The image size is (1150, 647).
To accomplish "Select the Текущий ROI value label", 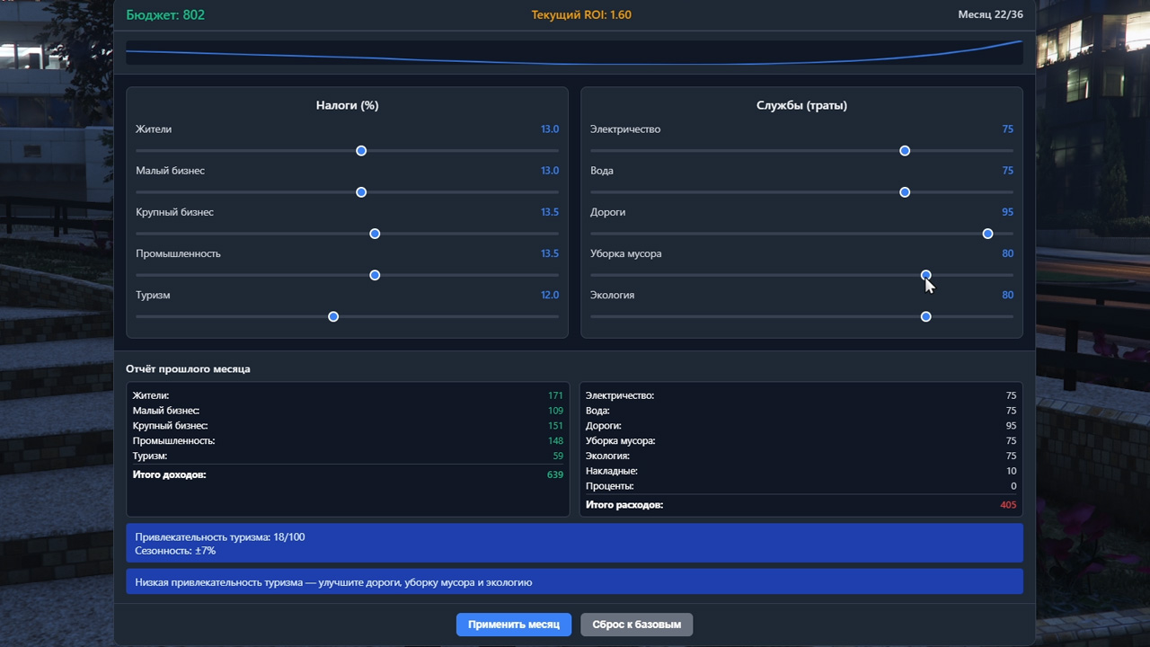I will [x=581, y=15].
